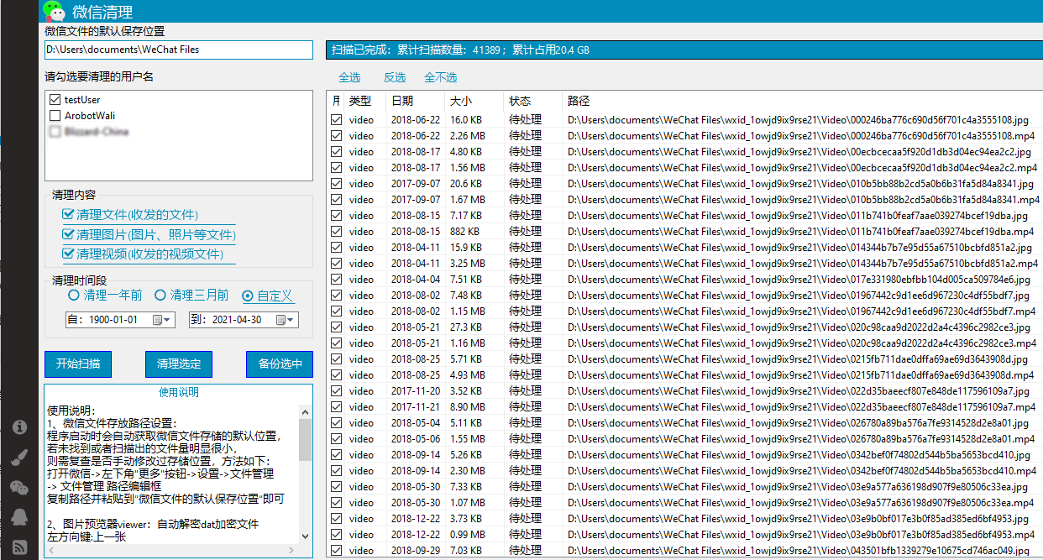Uncheck the testUser account checkbox
Screen dimensions: 1043x560
click(x=55, y=100)
